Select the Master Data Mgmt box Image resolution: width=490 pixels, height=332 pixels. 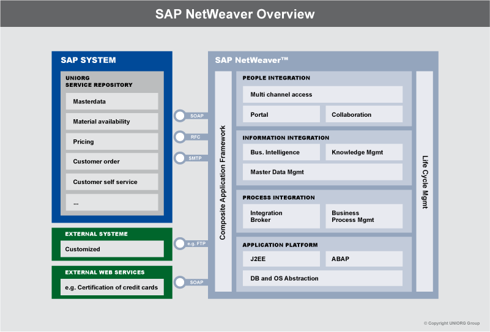[x=322, y=172]
